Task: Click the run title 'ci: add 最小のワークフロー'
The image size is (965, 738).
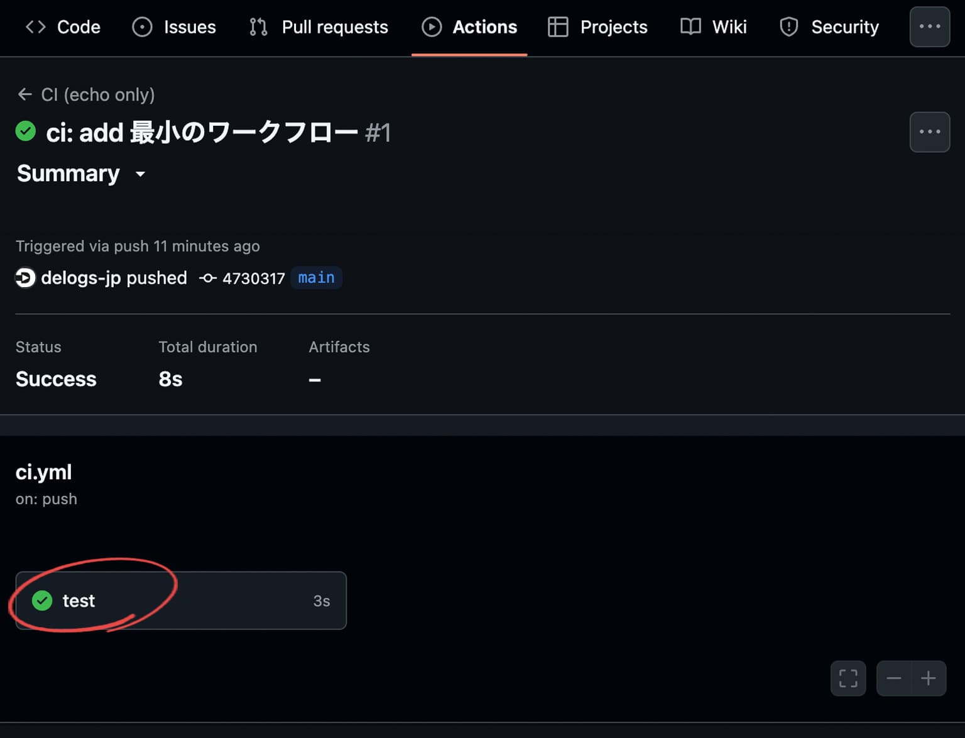Action: pyautogui.click(x=202, y=133)
